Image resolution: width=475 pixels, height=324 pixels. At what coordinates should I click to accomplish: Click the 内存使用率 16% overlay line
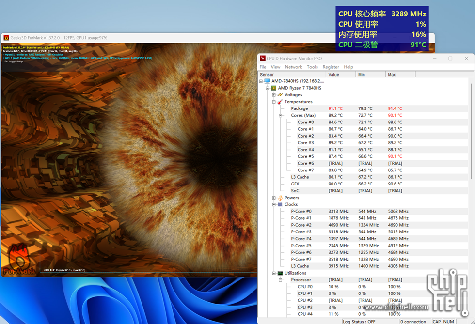pos(382,34)
